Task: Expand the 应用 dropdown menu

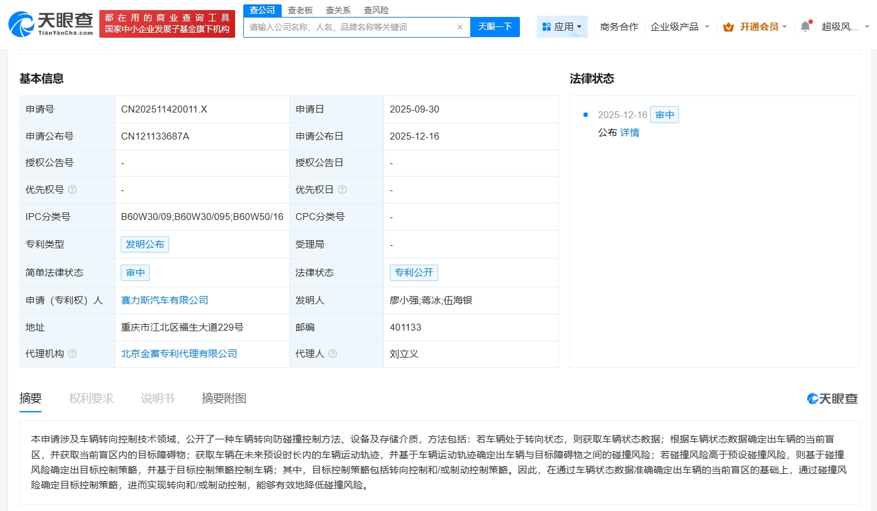Action: [562, 27]
